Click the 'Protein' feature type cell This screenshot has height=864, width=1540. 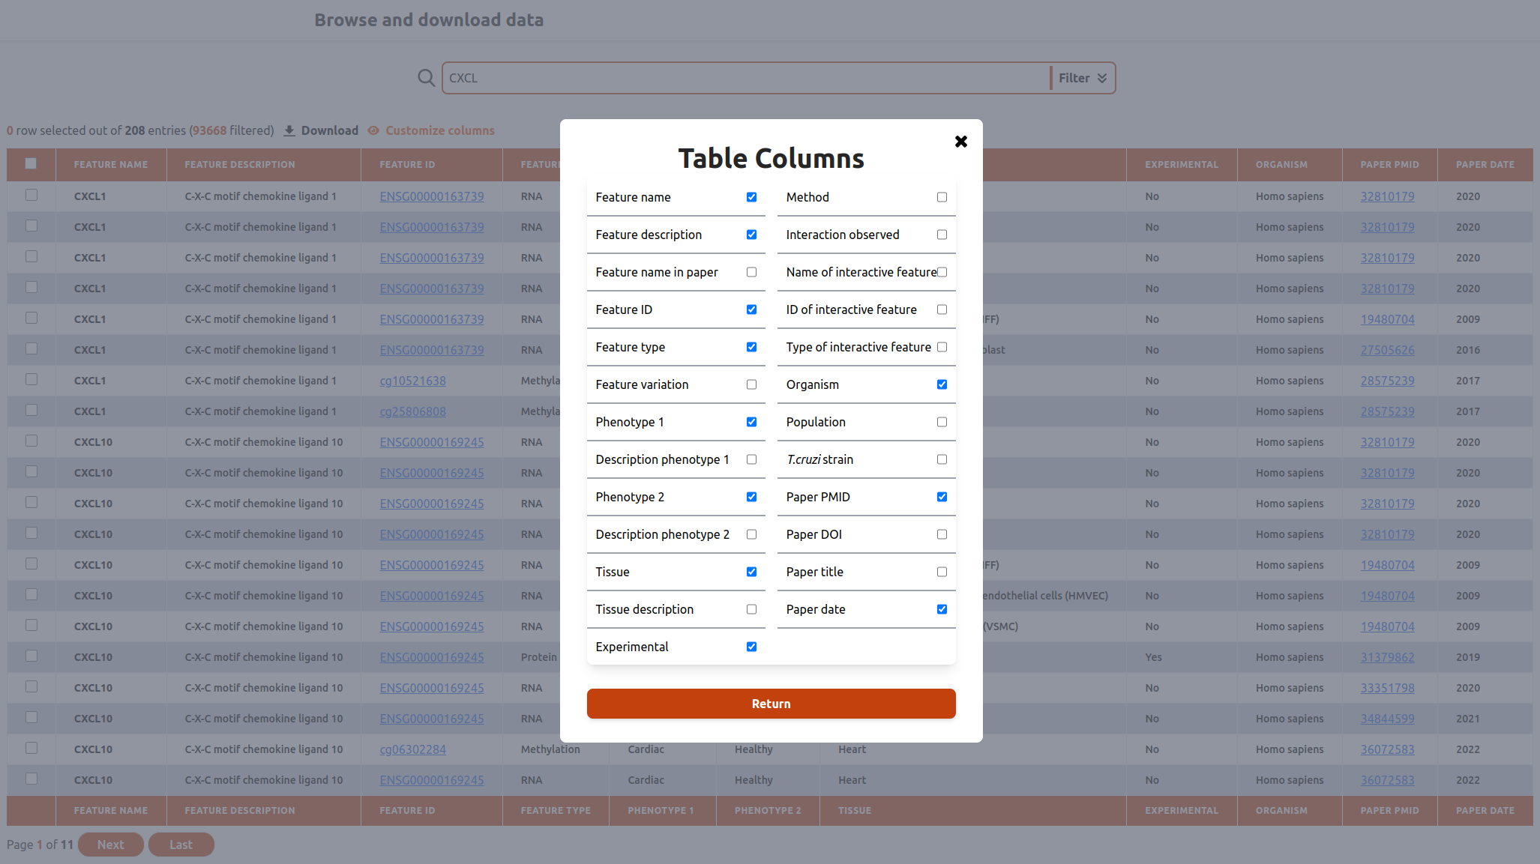tap(538, 657)
